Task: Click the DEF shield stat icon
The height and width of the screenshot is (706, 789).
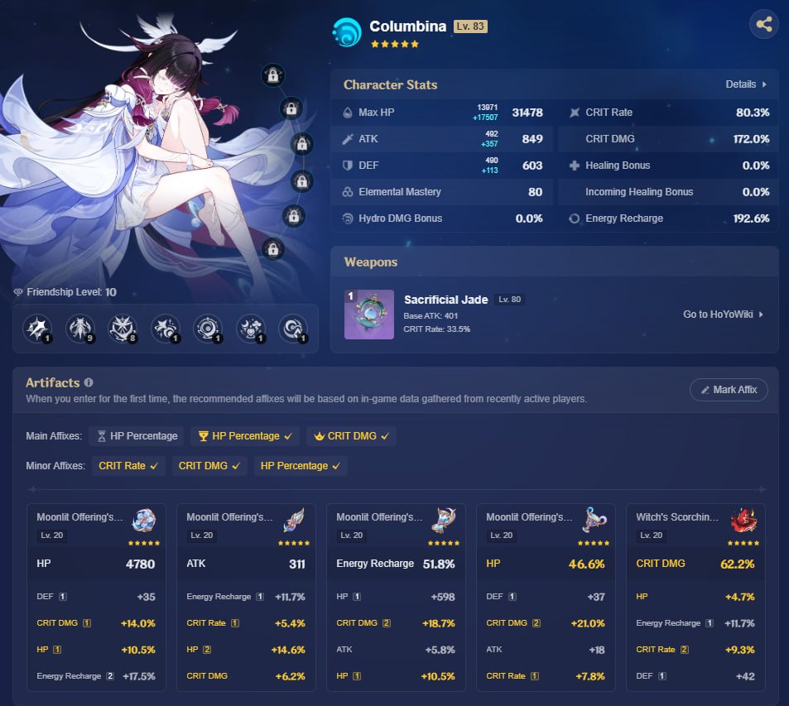Action: point(347,166)
